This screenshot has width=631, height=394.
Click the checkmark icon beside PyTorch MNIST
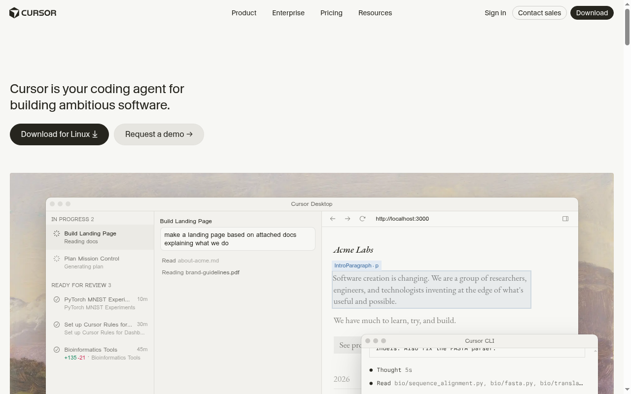tap(57, 299)
